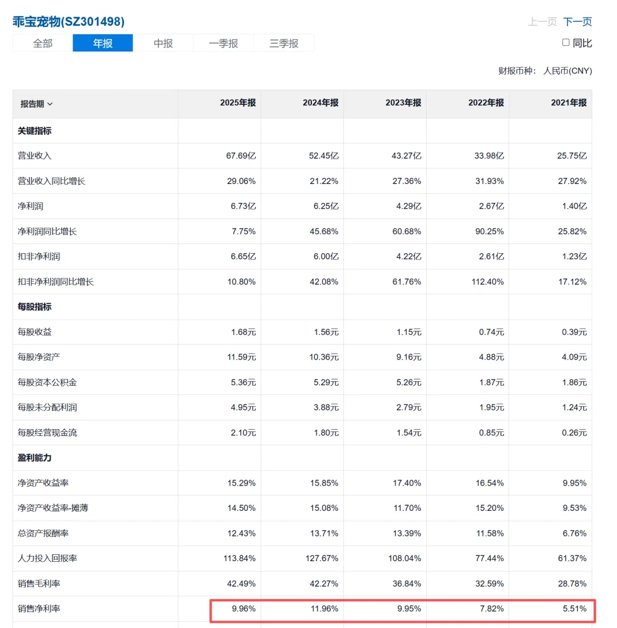617x628 pixels.
Task: Click the 17.40% 净资产收益率 value
Action: [407, 483]
